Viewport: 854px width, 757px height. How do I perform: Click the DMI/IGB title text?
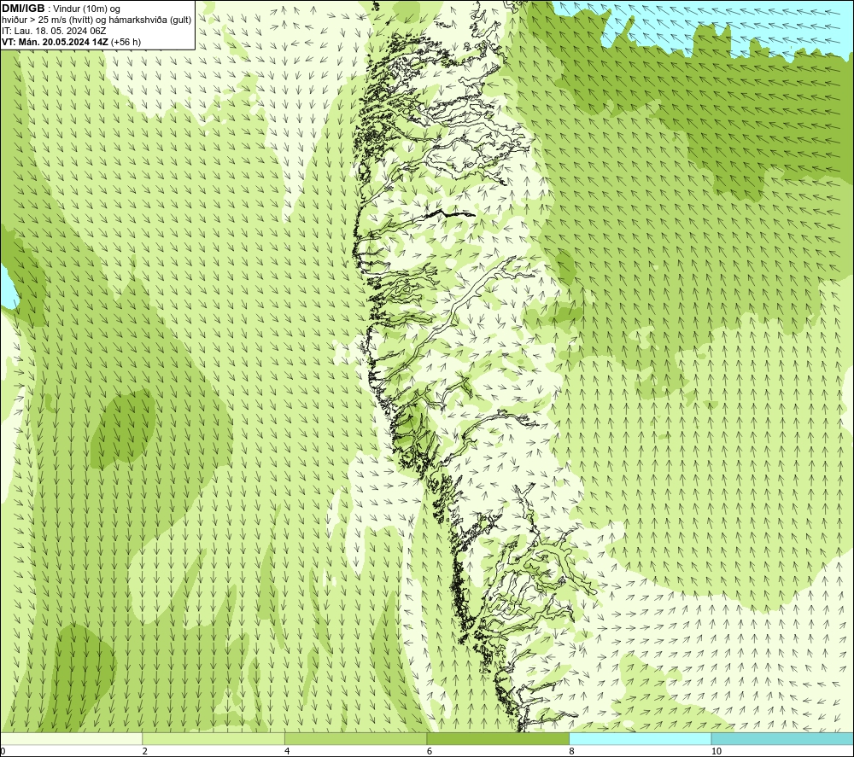pyautogui.click(x=23, y=9)
